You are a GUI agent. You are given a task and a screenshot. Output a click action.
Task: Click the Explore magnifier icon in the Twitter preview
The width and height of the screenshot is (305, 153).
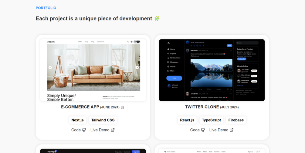click(x=168, y=54)
